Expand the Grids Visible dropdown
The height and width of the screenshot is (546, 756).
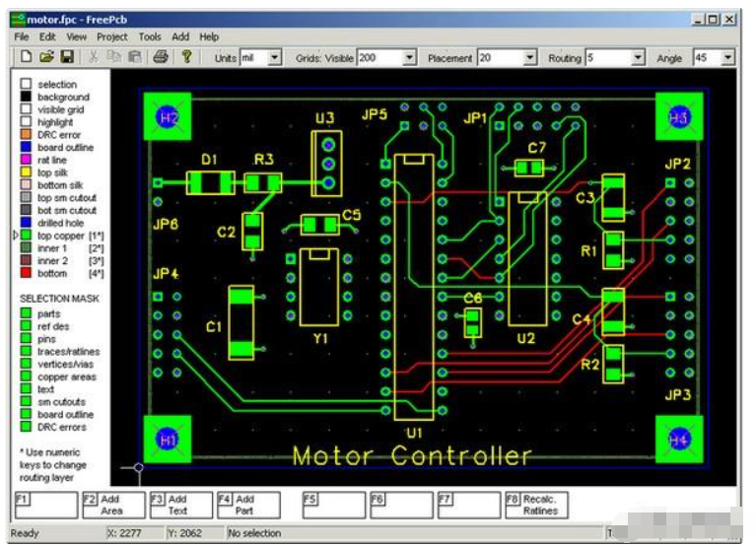click(409, 58)
